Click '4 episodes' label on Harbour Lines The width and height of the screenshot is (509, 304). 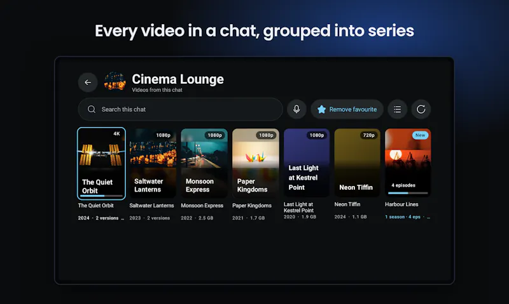(403, 185)
